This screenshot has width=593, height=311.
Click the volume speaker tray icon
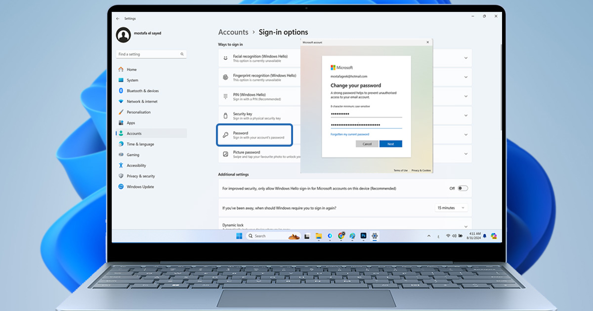[455, 236]
